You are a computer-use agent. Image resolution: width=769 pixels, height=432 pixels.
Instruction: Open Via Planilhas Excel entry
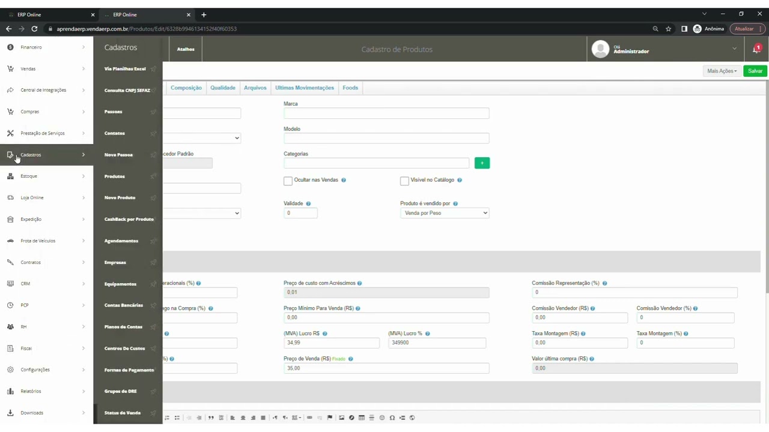click(x=125, y=69)
